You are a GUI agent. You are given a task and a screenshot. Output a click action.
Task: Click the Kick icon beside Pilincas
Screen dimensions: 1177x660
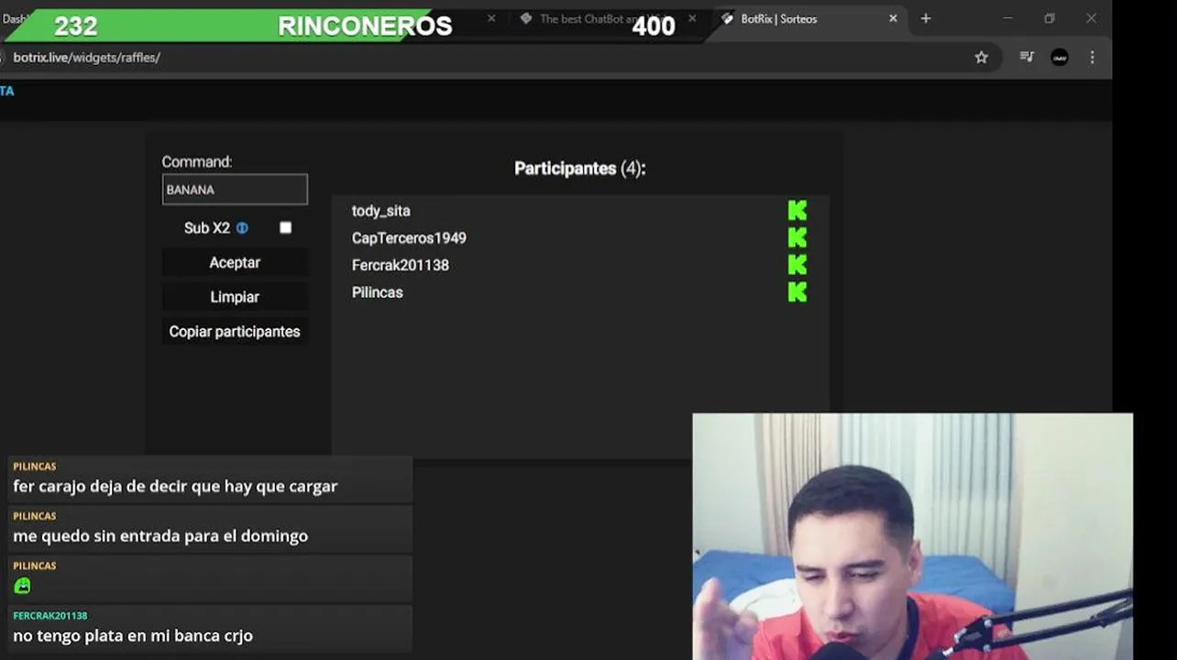pyautogui.click(x=797, y=292)
